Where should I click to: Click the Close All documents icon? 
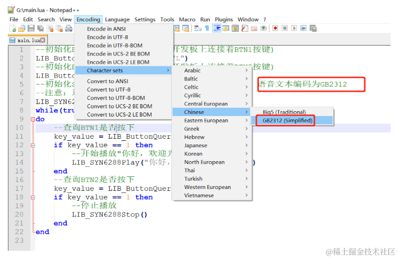(x=59, y=28)
